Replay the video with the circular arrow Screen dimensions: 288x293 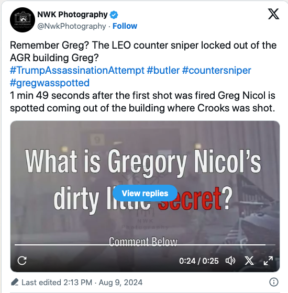(x=22, y=261)
